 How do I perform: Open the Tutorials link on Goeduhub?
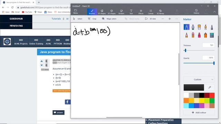56,19
